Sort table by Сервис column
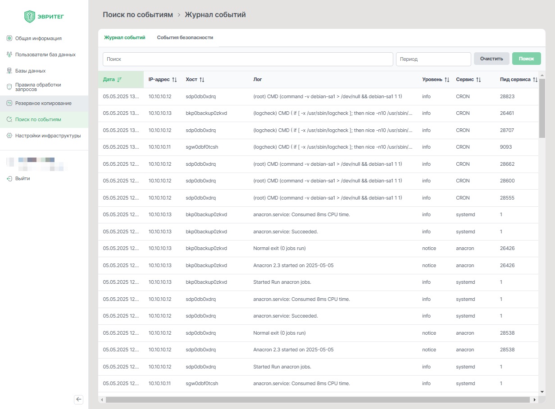 click(478, 80)
